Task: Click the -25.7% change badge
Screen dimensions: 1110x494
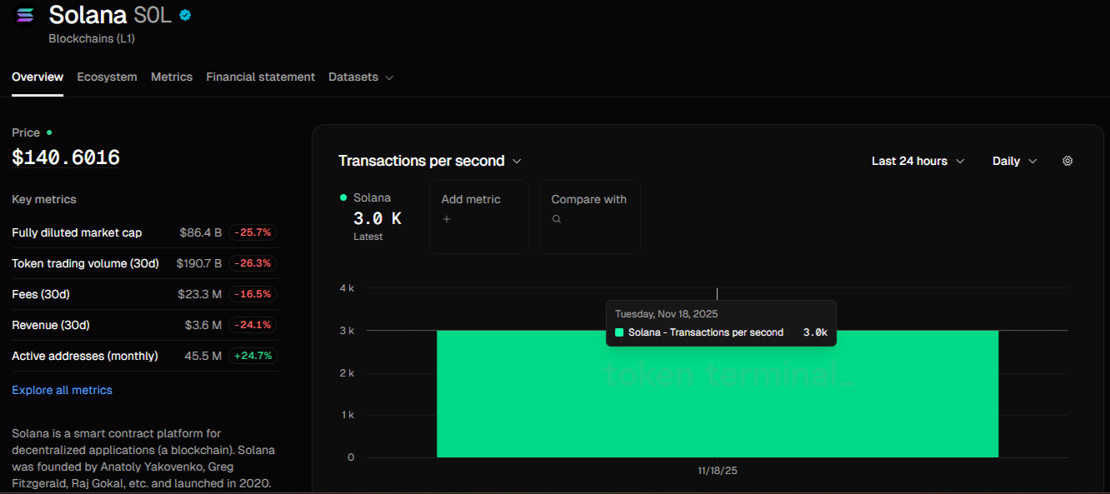Action: pos(253,232)
